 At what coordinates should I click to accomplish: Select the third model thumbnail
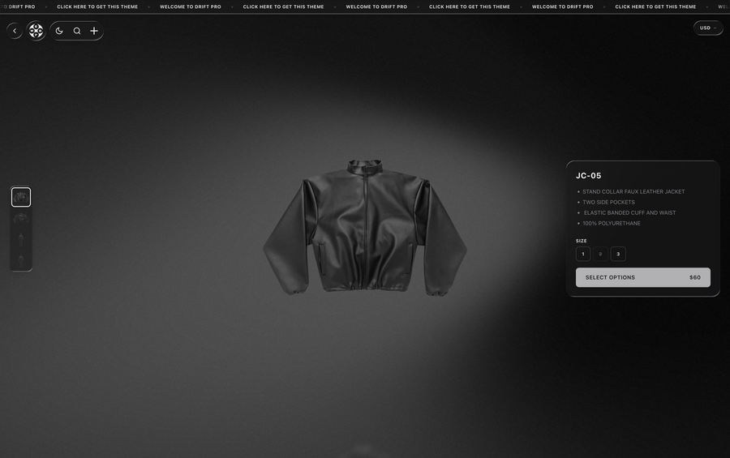[21, 240]
